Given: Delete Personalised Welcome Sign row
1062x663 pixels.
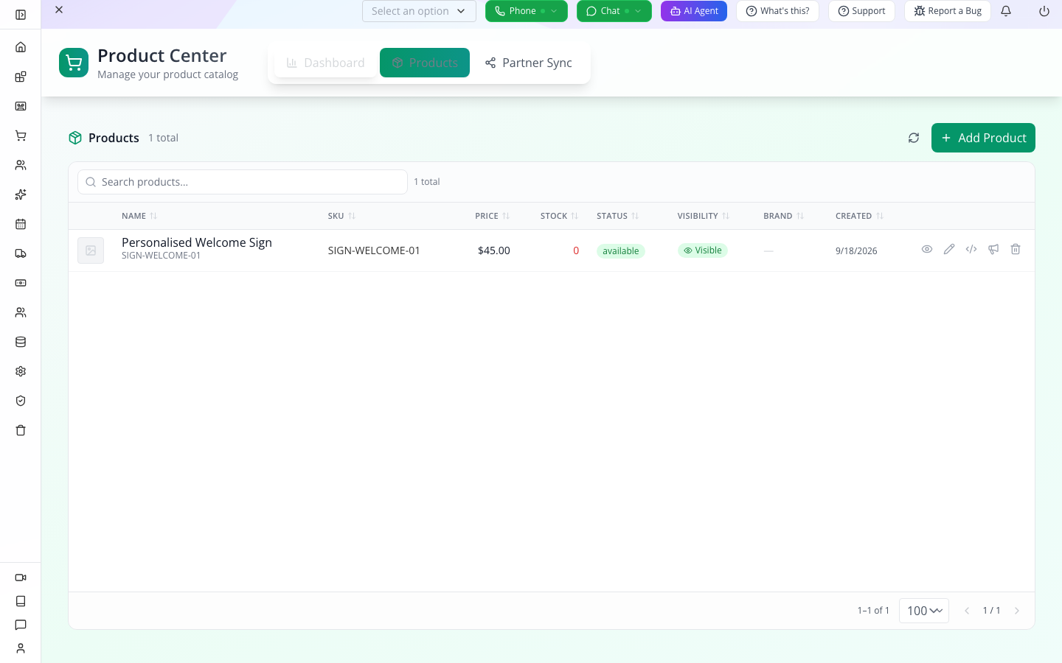Looking at the screenshot, I should (x=1016, y=249).
